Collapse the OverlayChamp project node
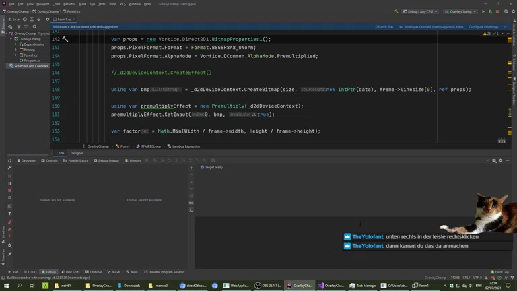This screenshot has height=291, width=517. point(11,39)
